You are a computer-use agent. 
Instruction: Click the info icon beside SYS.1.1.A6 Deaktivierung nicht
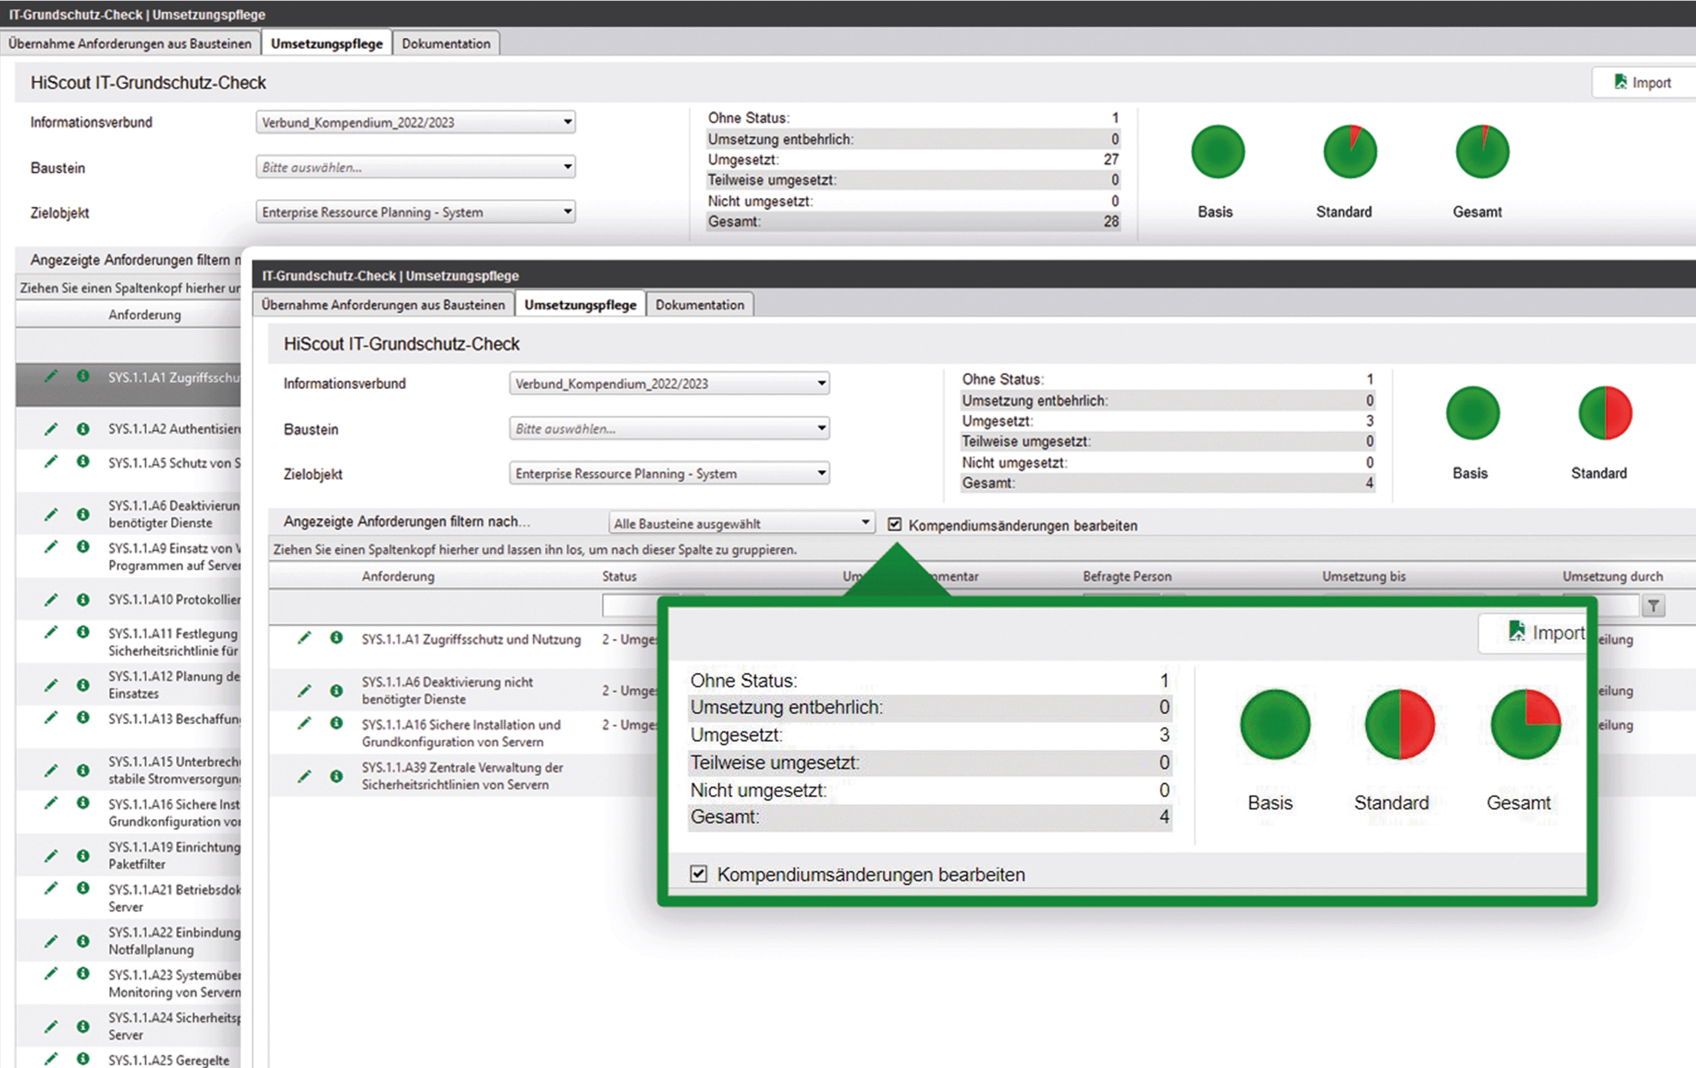point(337,690)
